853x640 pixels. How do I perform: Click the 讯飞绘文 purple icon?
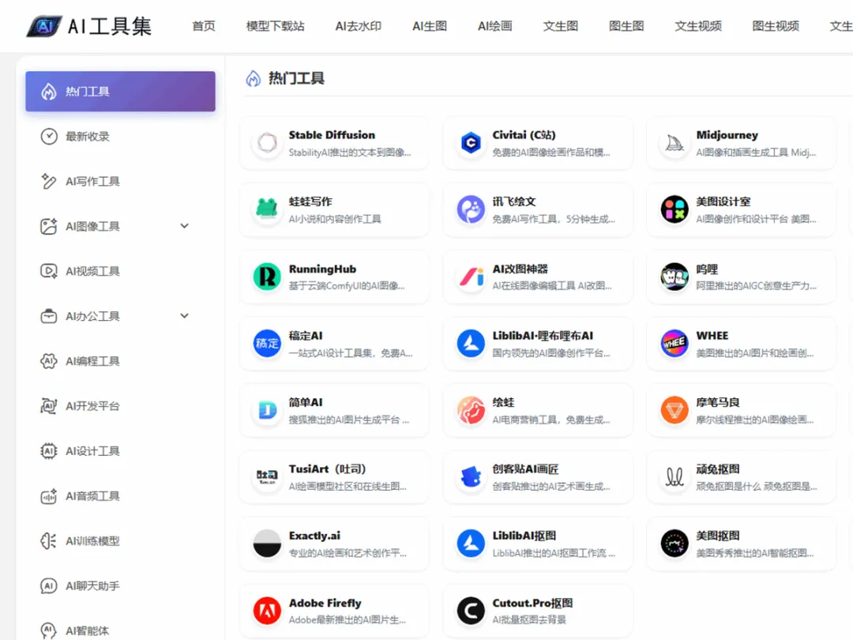(x=471, y=209)
